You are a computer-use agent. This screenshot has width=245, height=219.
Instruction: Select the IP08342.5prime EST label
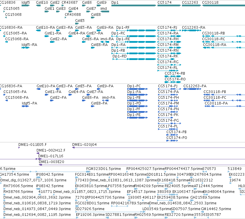click(x=50, y=186)
